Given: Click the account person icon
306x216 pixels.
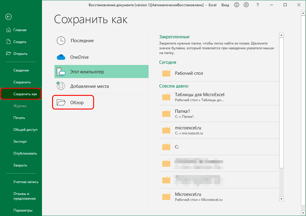Looking at the screenshot, I should click(x=246, y=5).
